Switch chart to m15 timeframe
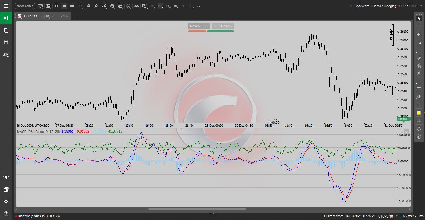Screen dimensions: 425x220 coord(176,6)
